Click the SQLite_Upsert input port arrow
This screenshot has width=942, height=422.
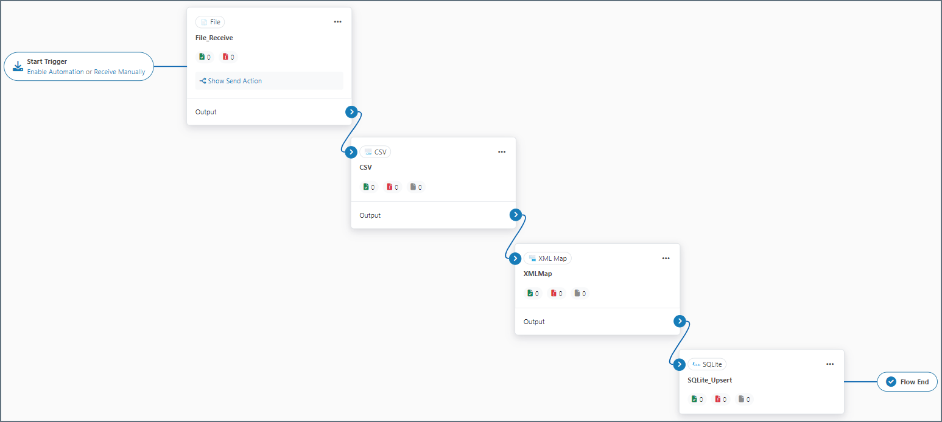pyautogui.click(x=680, y=364)
